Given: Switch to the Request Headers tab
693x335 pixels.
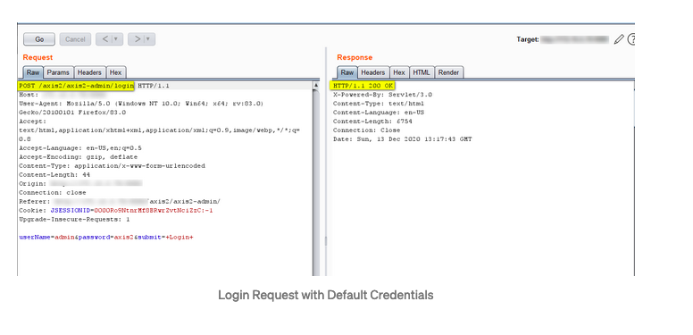Looking at the screenshot, I should pyautogui.click(x=89, y=72).
